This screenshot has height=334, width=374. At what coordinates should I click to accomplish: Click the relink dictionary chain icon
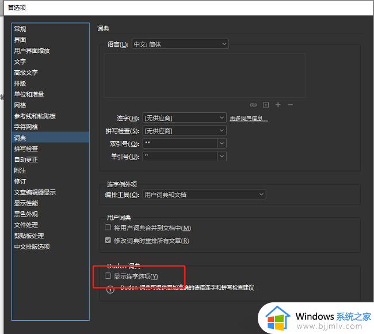tap(253, 105)
